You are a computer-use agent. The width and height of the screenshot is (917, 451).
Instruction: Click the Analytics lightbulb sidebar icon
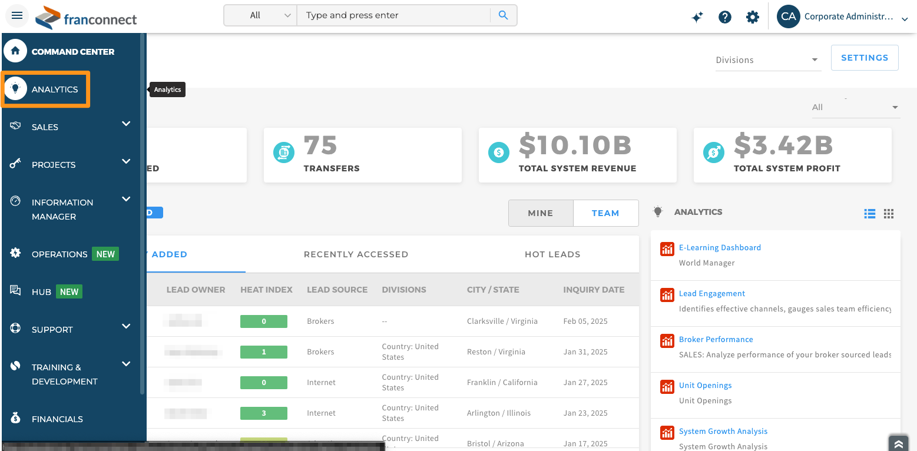click(15, 89)
